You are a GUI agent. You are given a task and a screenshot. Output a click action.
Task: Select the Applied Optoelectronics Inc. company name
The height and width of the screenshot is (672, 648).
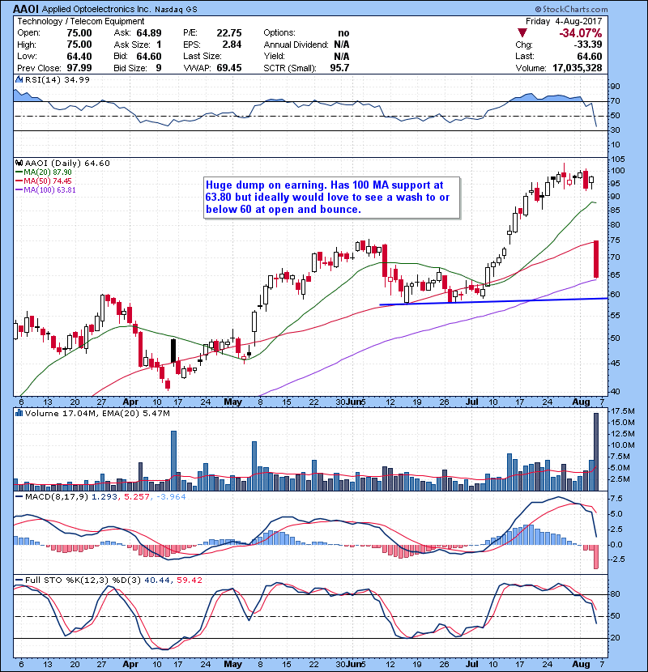[x=96, y=9]
